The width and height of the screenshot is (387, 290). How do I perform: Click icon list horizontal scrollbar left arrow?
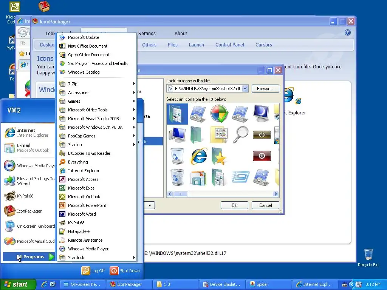170,194
